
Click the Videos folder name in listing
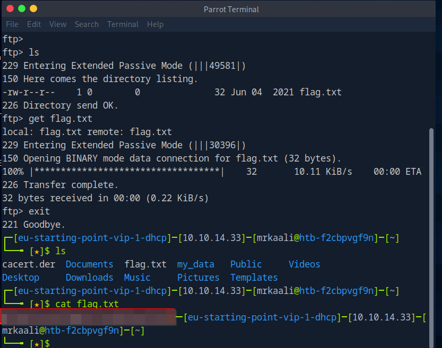coord(304,264)
